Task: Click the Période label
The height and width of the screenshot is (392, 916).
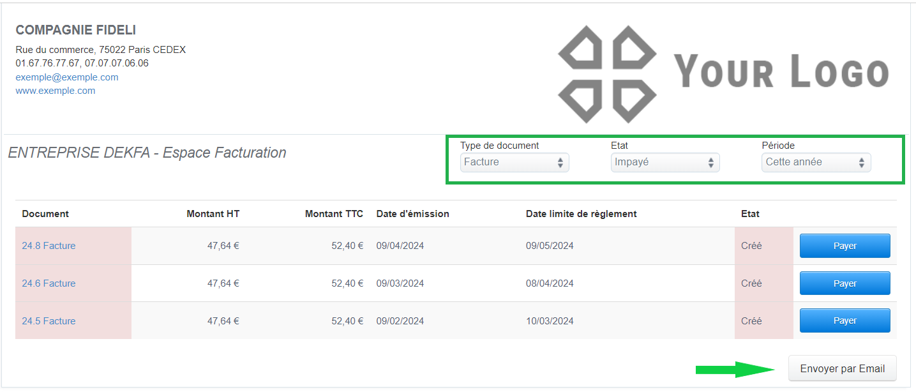Action: [x=778, y=146]
